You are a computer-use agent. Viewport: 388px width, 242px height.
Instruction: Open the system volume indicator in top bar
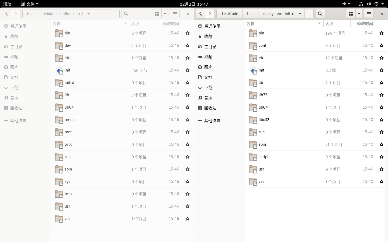(369, 4)
